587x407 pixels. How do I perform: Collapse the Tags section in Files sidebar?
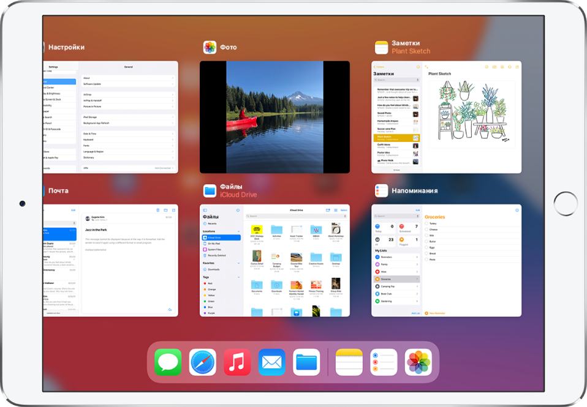point(239,277)
